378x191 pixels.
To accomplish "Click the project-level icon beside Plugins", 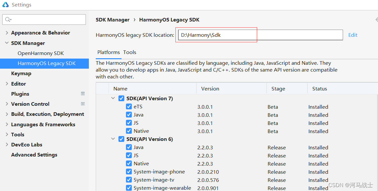I will [83, 94].
